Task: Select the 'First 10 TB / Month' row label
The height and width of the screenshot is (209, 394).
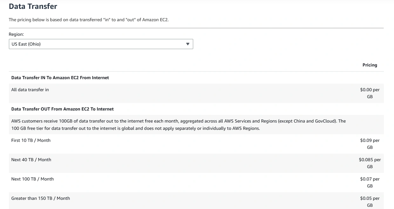Action: (31, 140)
